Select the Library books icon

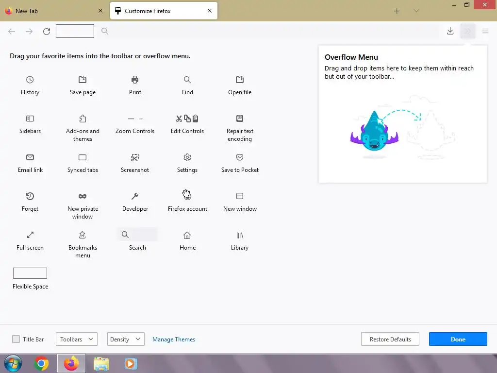(240, 235)
